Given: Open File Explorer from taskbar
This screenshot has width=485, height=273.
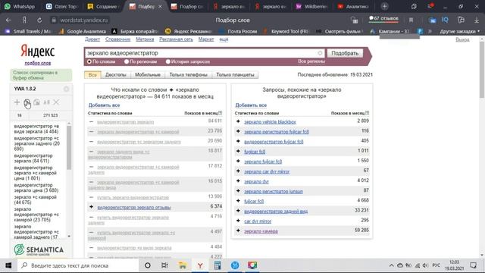Looking at the screenshot, I should (183, 265).
